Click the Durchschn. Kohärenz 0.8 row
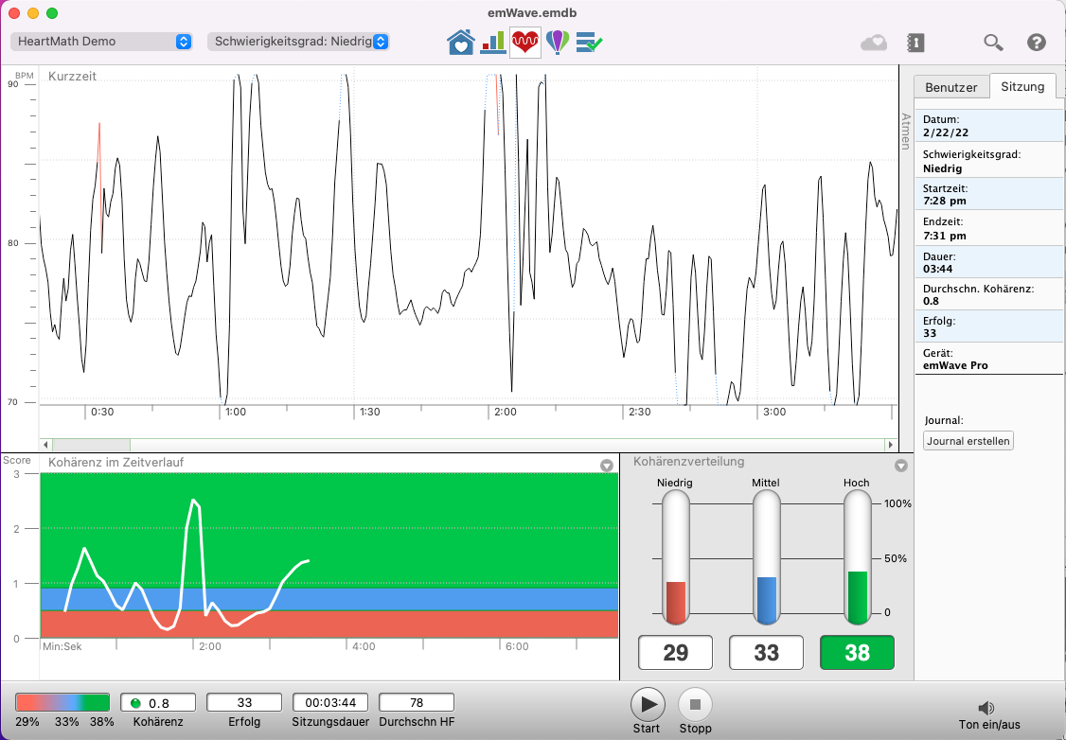Viewport: 1066px width, 740px height. [x=988, y=295]
